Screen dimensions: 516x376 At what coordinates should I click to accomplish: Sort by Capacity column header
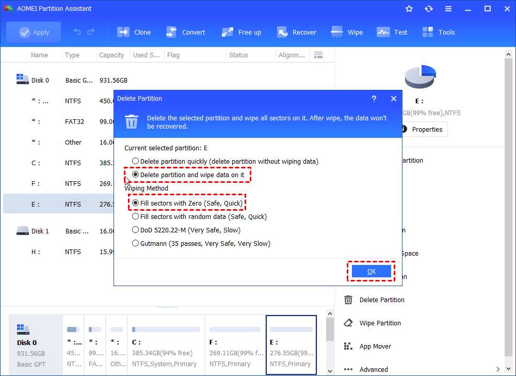(x=111, y=55)
